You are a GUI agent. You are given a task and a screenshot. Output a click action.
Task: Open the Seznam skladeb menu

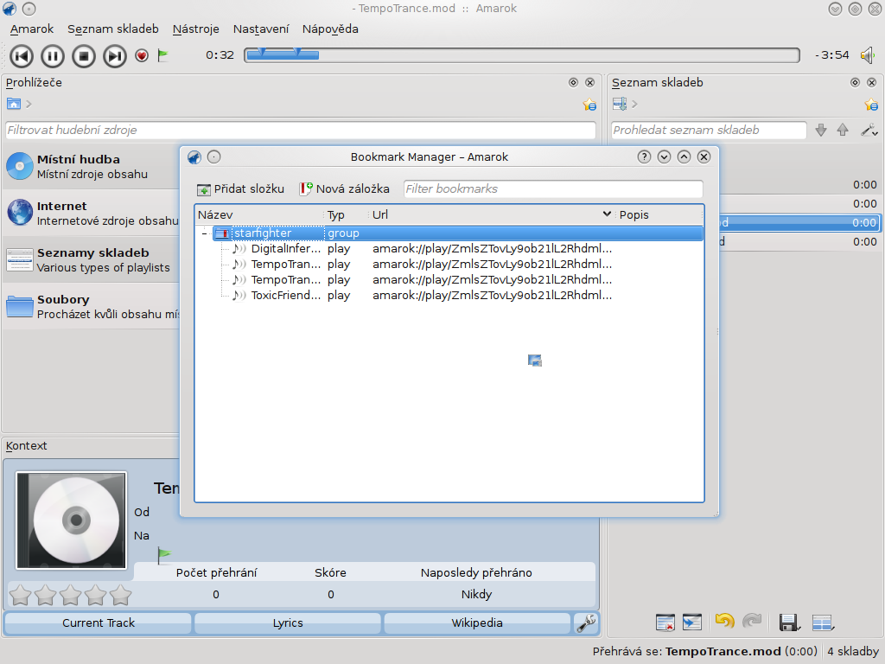[113, 29]
